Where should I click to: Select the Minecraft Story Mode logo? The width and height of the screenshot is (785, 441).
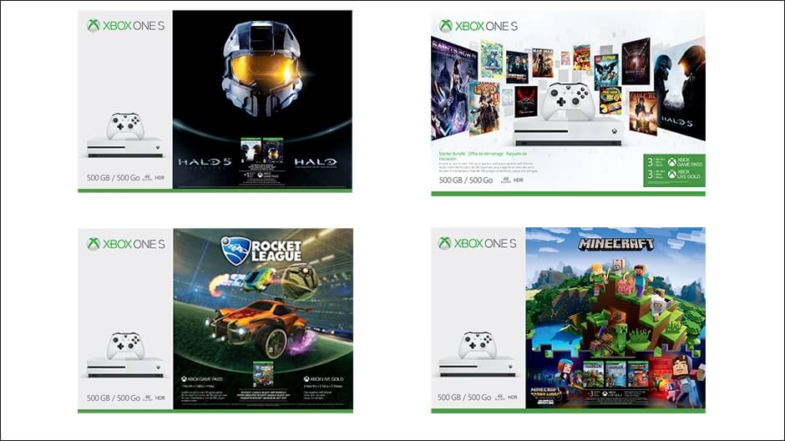tap(545, 395)
